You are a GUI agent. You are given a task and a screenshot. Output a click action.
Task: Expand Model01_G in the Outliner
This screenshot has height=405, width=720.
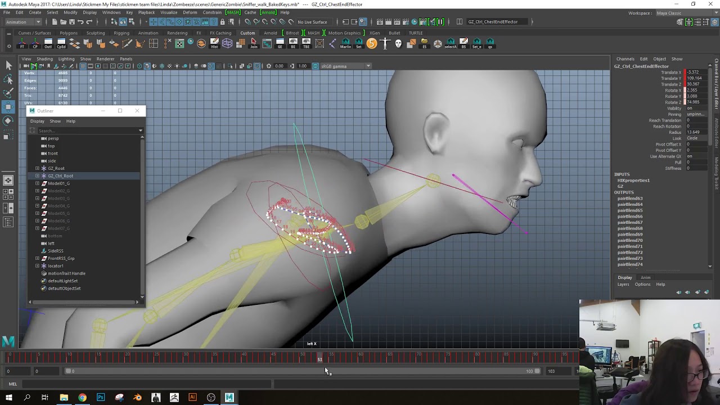click(37, 183)
